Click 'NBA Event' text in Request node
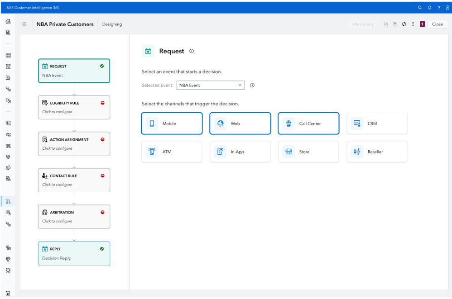The width and height of the screenshot is (452, 299). pos(53,76)
